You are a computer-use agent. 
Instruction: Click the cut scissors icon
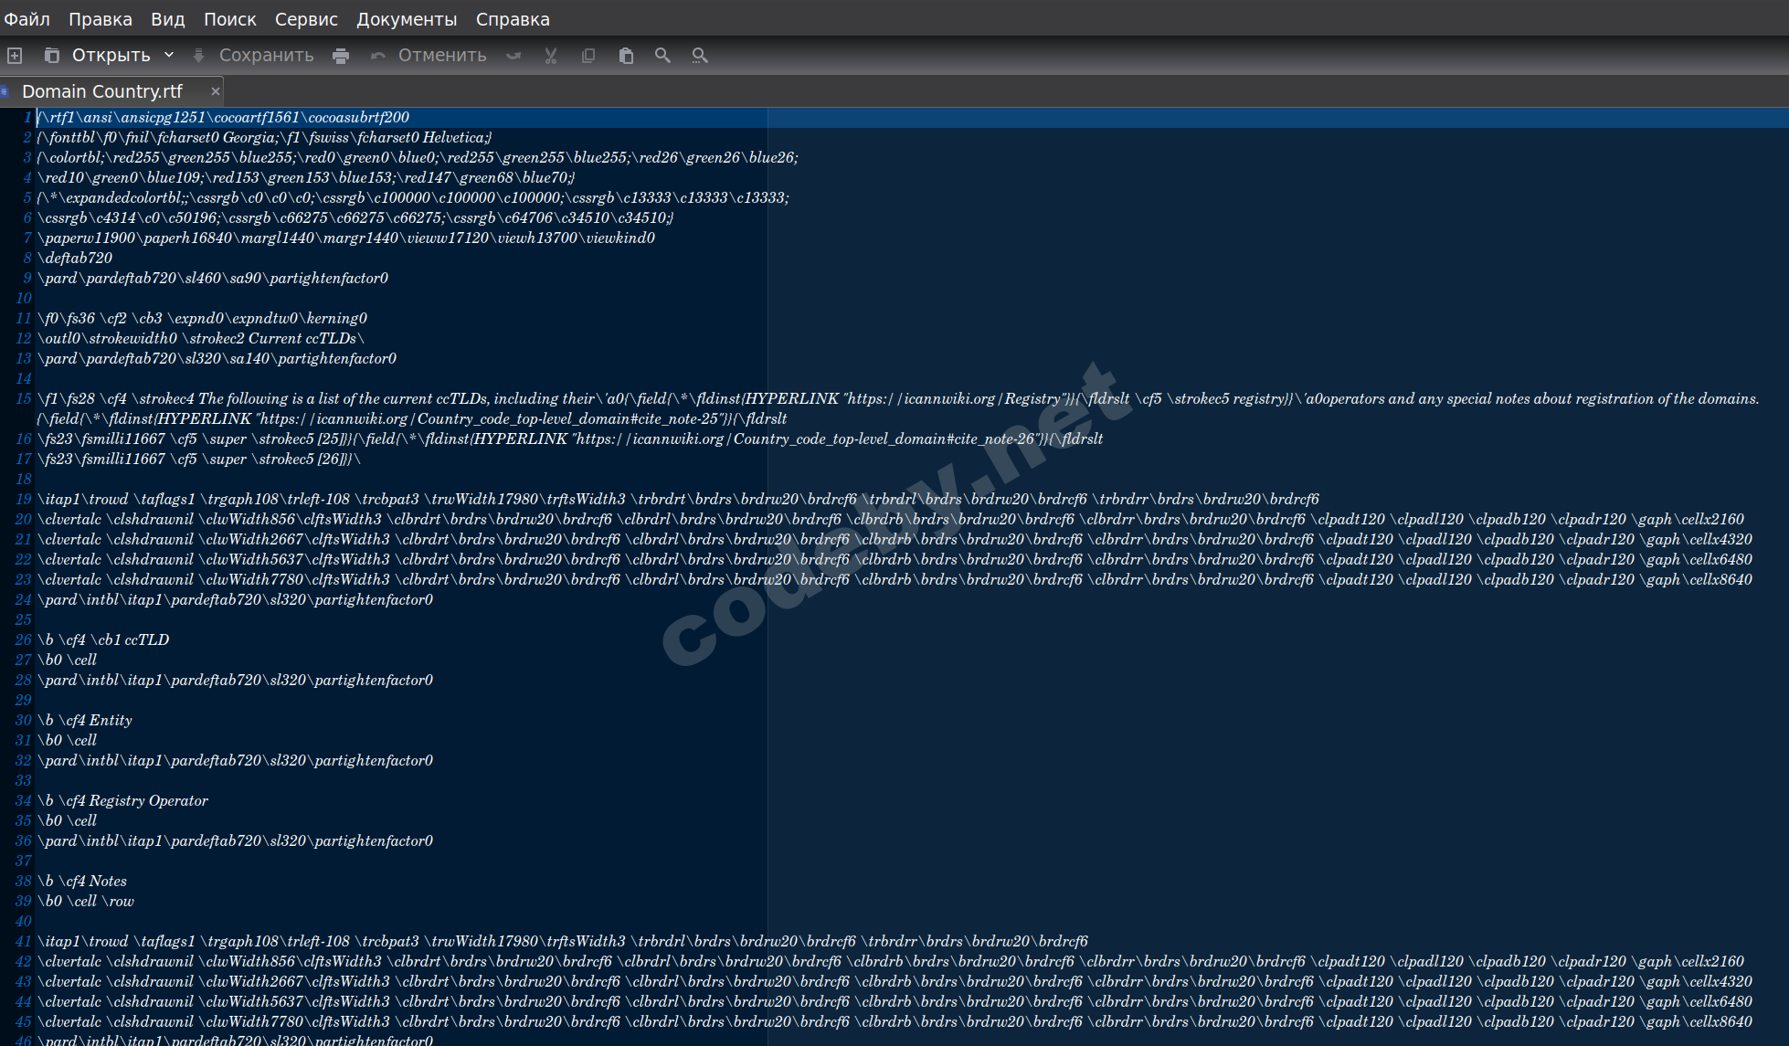[551, 56]
